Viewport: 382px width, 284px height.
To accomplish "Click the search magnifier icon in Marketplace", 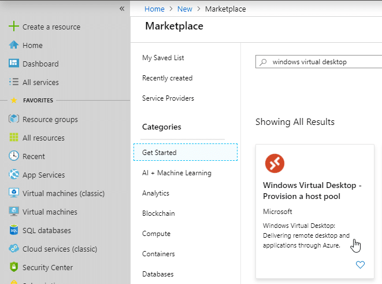I will coord(263,62).
